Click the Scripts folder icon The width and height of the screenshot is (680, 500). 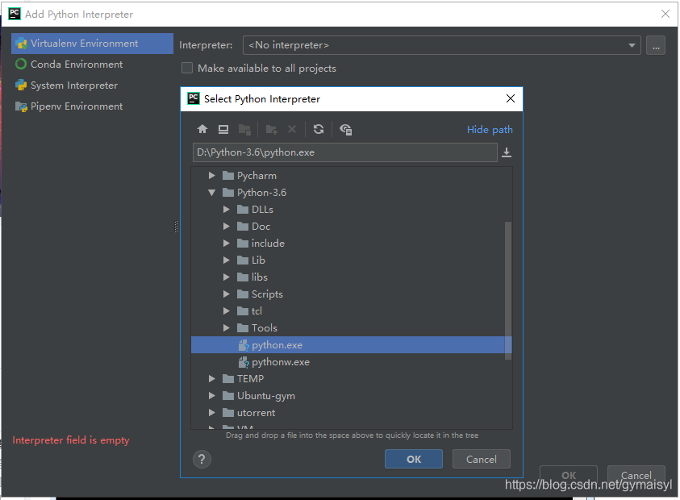(243, 294)
